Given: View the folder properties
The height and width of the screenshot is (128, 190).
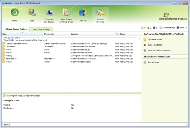Looking at the screenshot, I should pyautogui.click(x=159, y=51).
